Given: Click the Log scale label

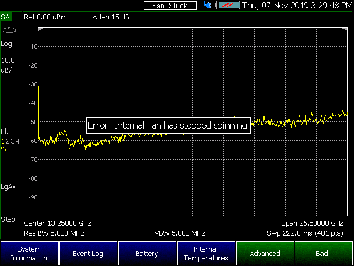Looking at the screenshot, I should (6, 44).
